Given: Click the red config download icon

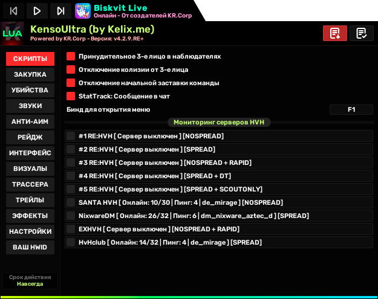Looking at the screenshot, I should (x=334, y=33).
